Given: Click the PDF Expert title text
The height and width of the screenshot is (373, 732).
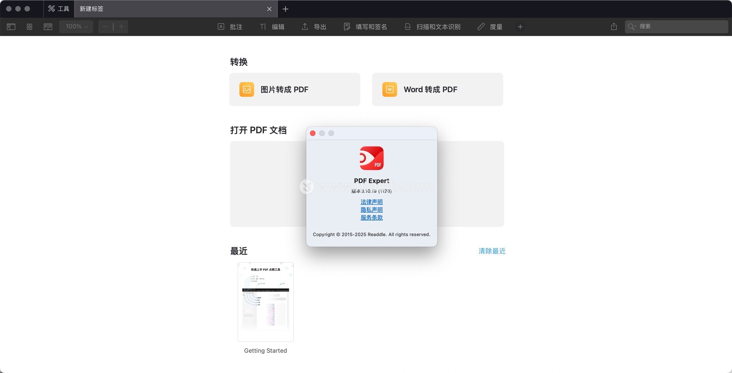Looking at the screenshot, I should click(x=372, y=181).
